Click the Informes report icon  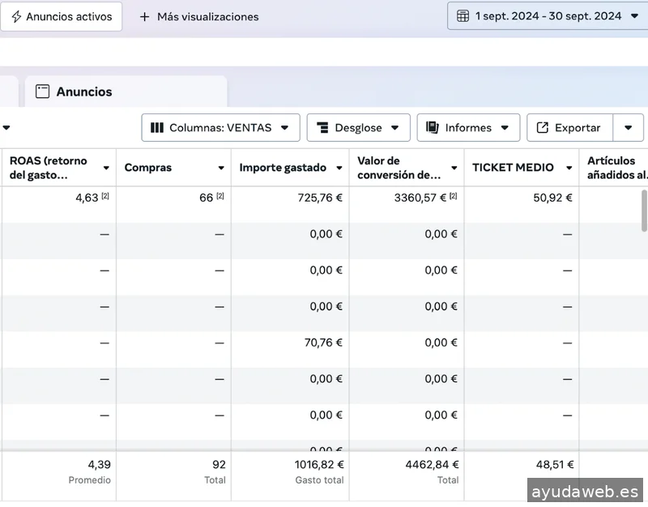pyautogui.click(x=432, y=128)
